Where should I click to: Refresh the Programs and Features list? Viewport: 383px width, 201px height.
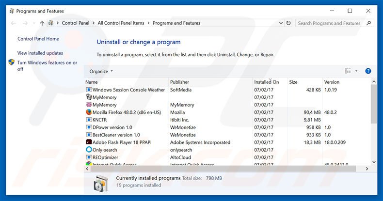[x=288, y=23]
